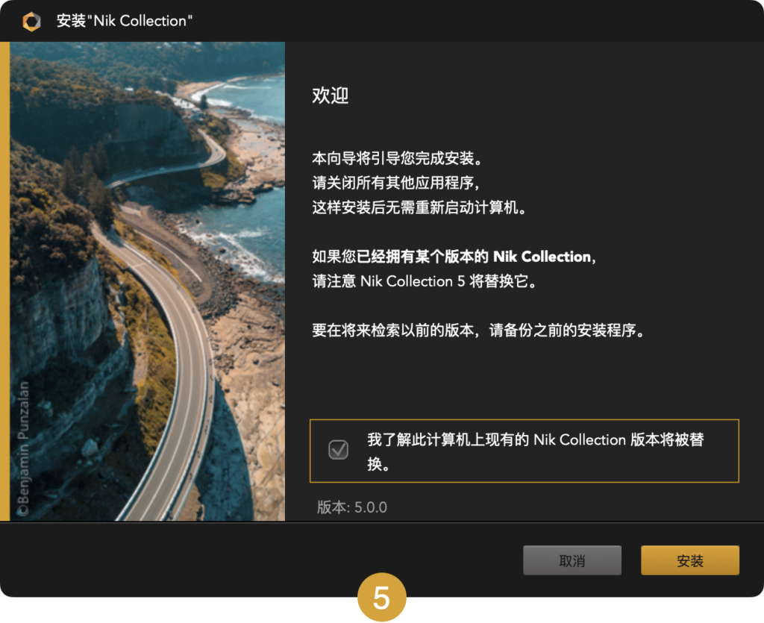Click the coastal road welcome photo
764x623 pixels.
click(147, 281)
